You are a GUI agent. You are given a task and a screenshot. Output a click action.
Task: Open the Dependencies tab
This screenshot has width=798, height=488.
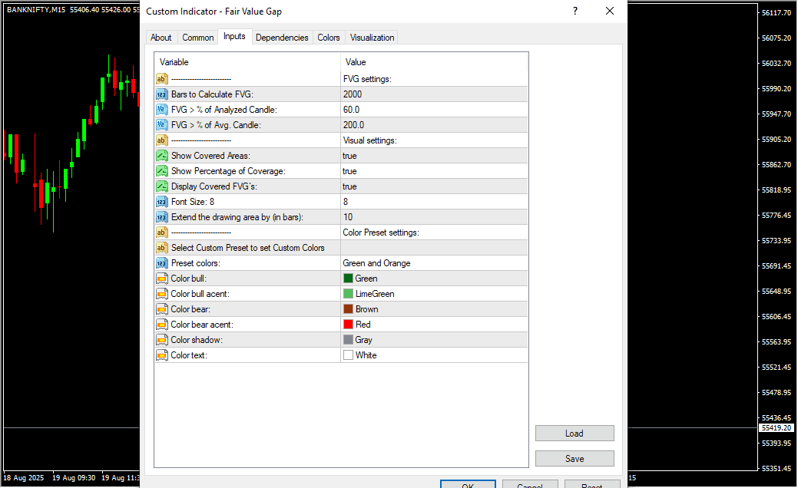tap(282, 38)
